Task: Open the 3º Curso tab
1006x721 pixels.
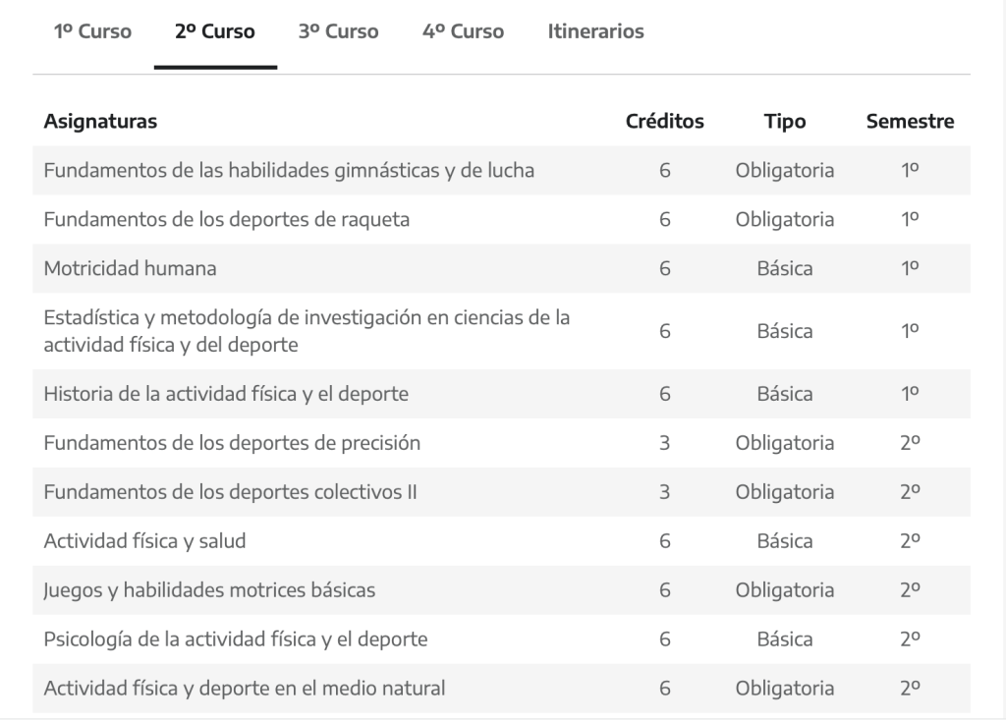Action: tap(338, 31)
